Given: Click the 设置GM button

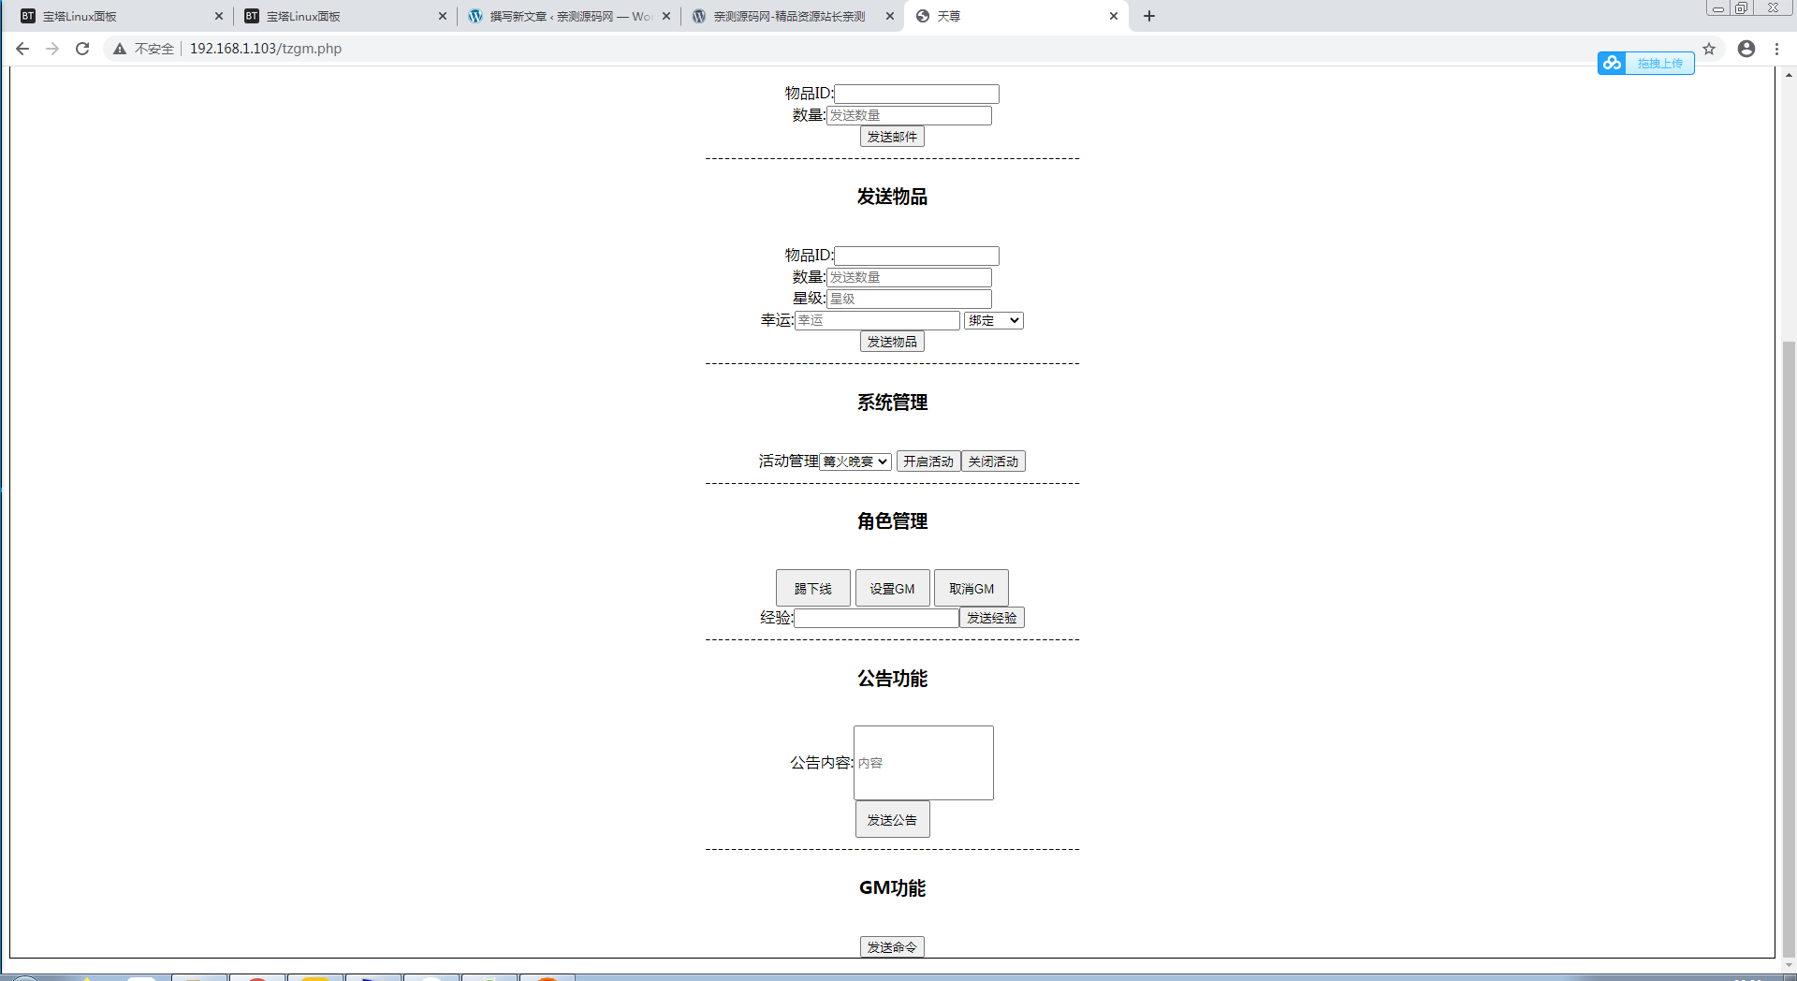Looking at the screenshot, I should click(892, 588).
